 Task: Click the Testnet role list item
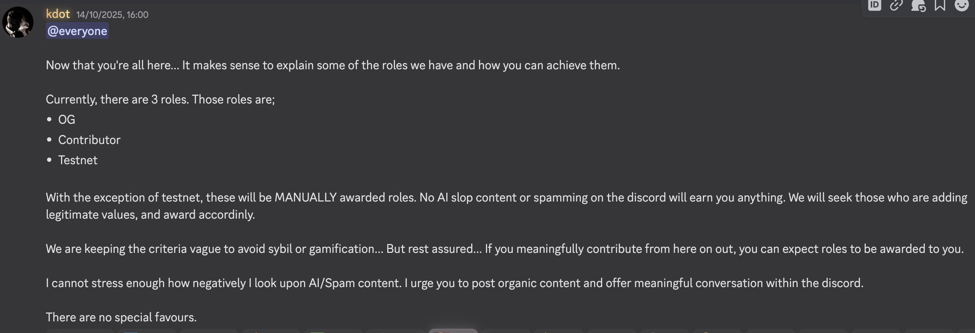click(78, 160)
